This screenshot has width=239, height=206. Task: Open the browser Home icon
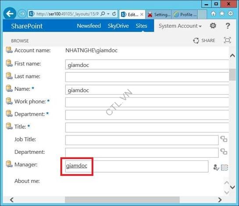pos(213,14)
